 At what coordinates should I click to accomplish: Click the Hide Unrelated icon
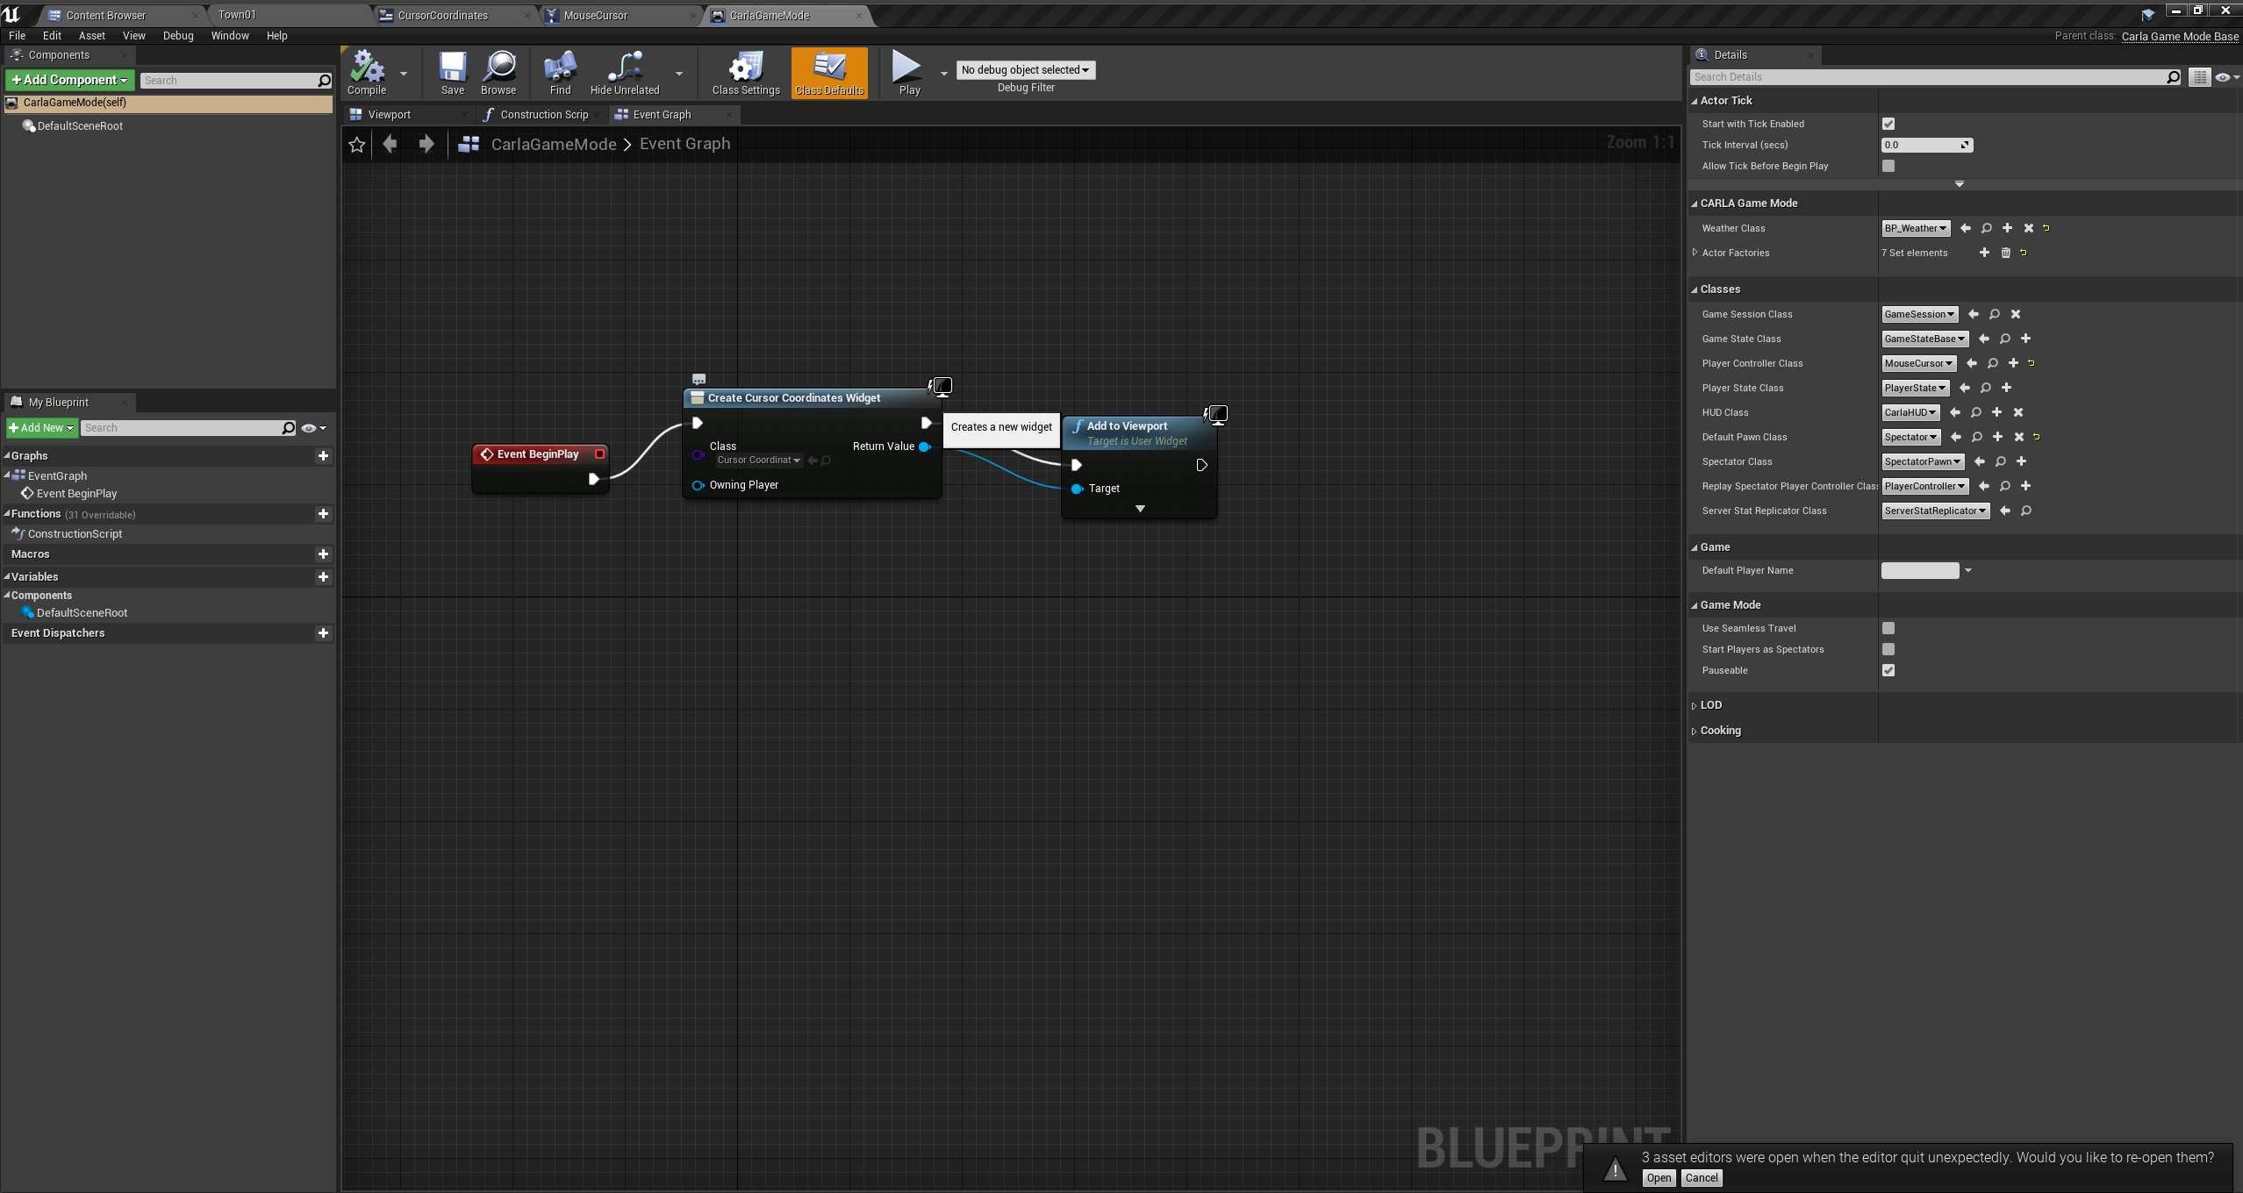coord(624,68)
